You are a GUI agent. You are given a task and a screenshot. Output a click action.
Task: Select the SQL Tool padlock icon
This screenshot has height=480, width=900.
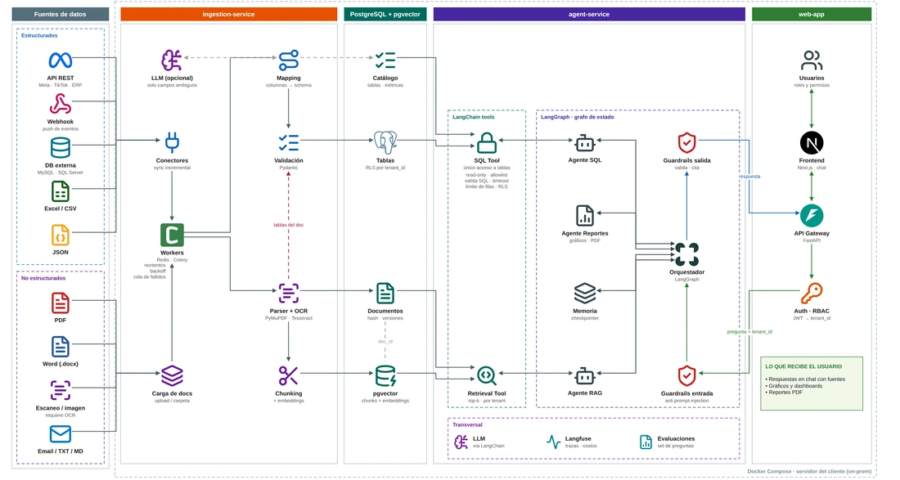coord(487,143)
